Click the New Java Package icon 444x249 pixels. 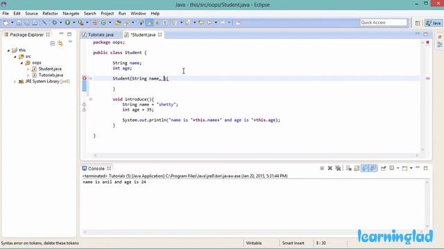pos(95,23)
